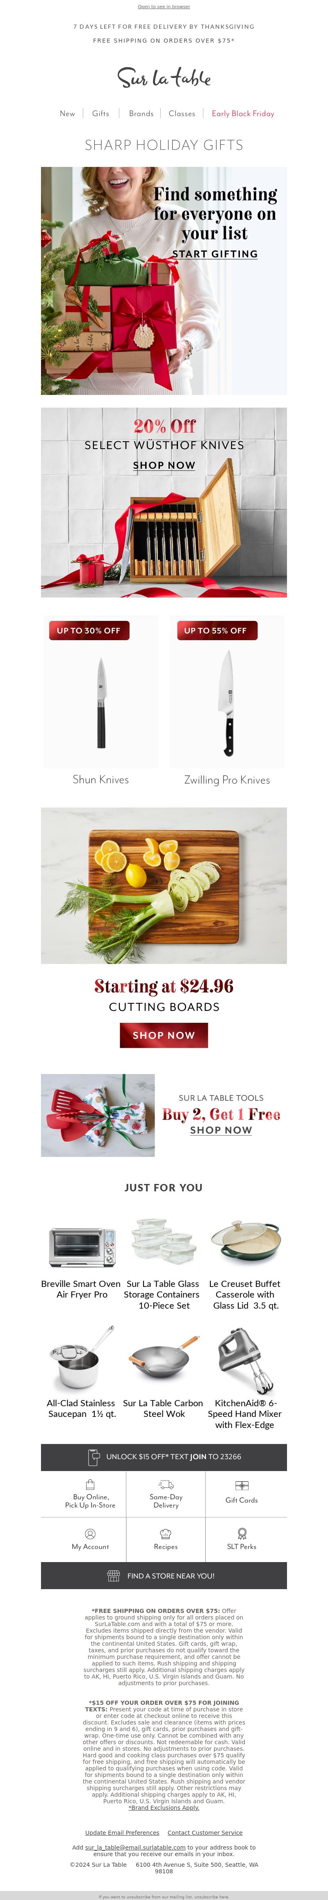Select the Breville Smart Oven Air Fryer Pro thumbnail
This screenshot has width=328, height=1900.
[82, 1246]
